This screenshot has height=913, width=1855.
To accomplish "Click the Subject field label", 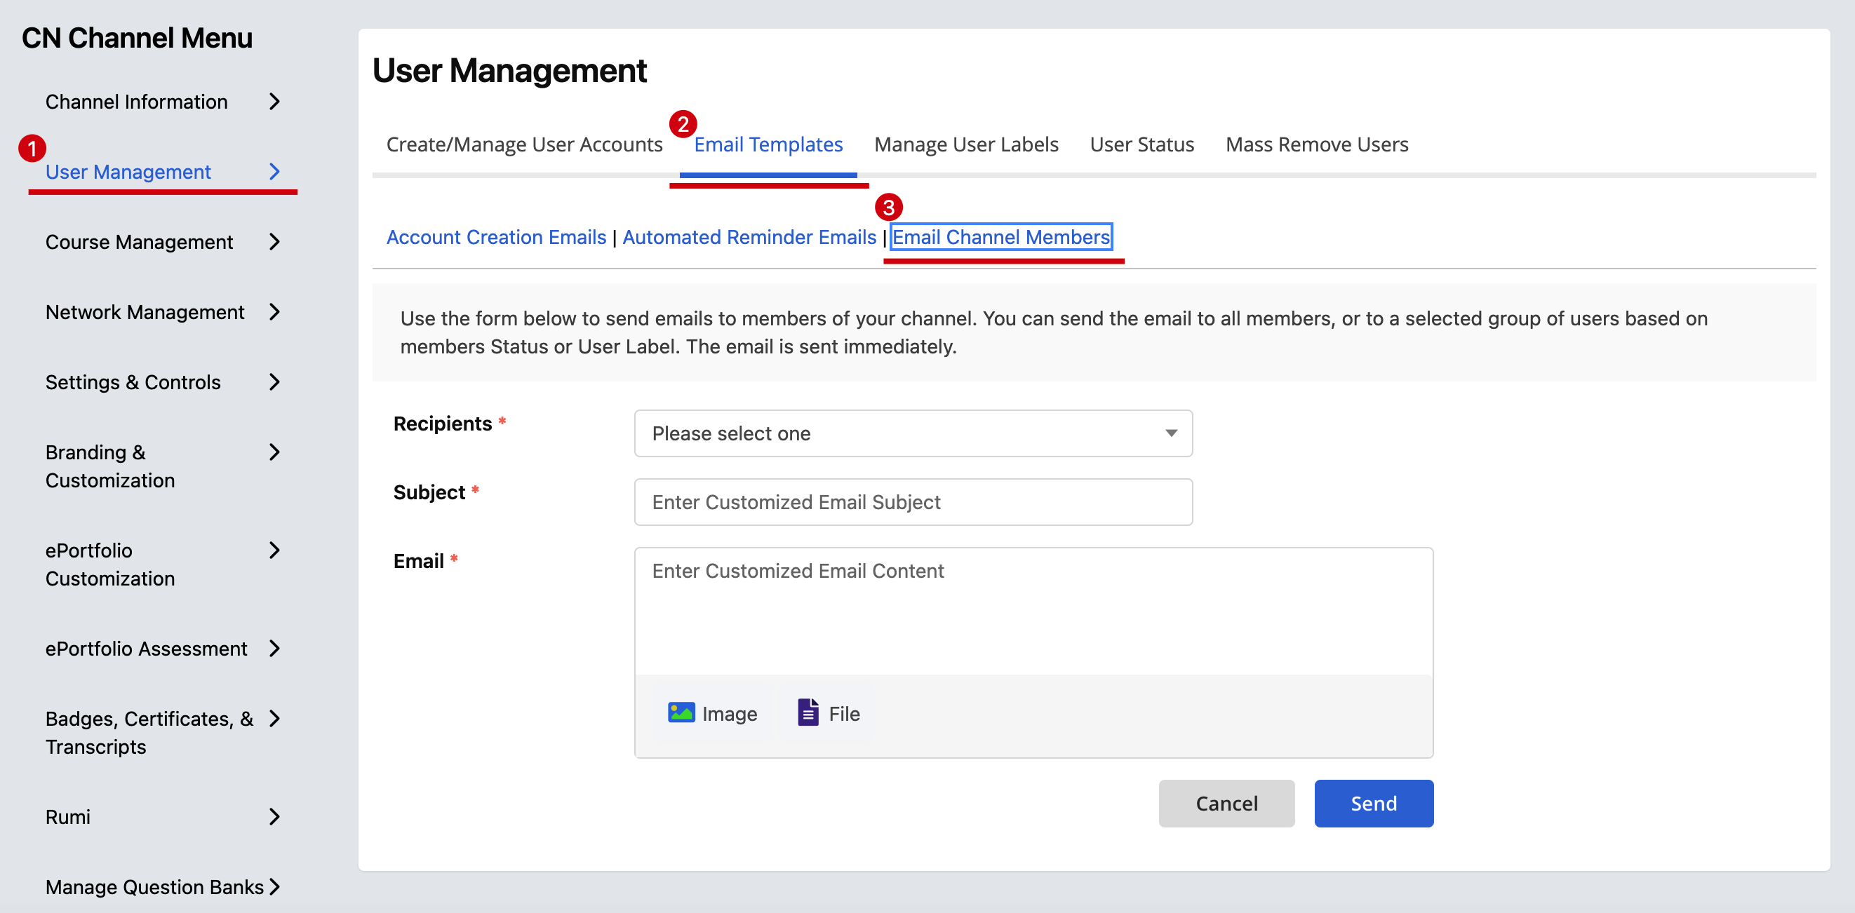I will pyautogui.click(x=429, y=492).
